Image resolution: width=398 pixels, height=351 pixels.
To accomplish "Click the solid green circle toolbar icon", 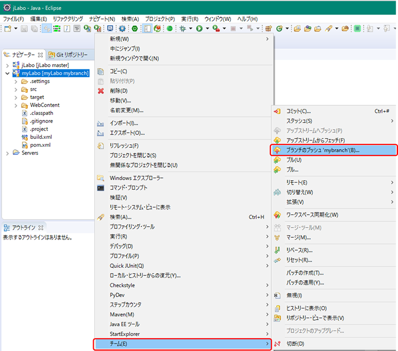I will click(170, 29).
